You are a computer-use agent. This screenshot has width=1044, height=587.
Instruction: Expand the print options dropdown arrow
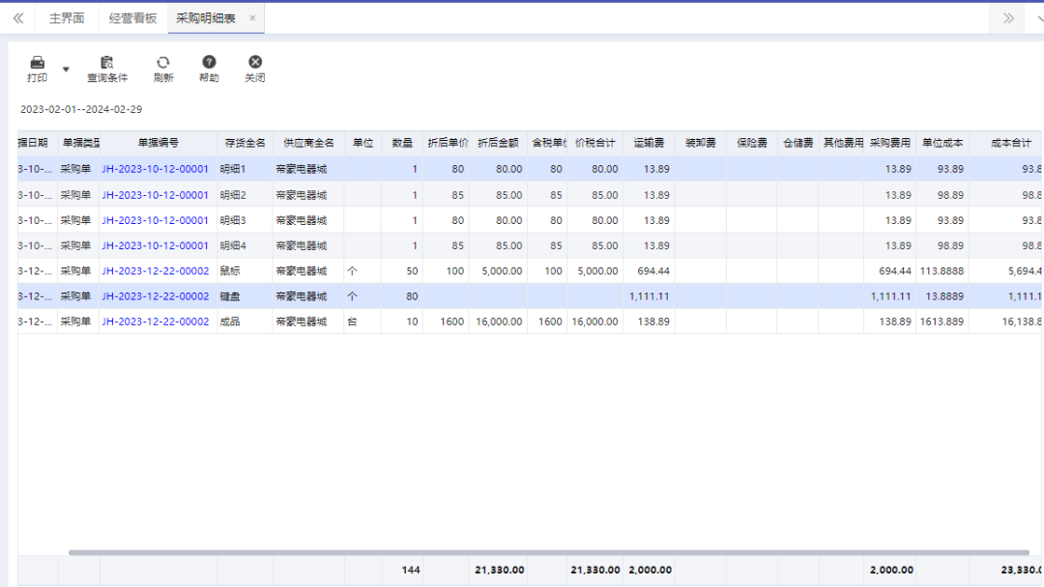point(66,70)
